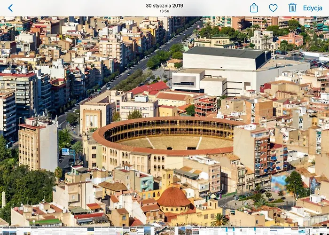Select the enlarged current thumbnail in filmstrip

(x=164, y=231)
